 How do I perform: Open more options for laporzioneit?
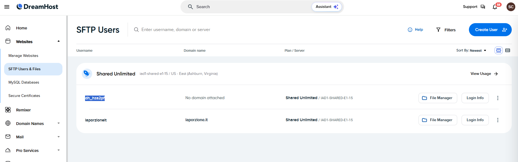pos(498,120)
